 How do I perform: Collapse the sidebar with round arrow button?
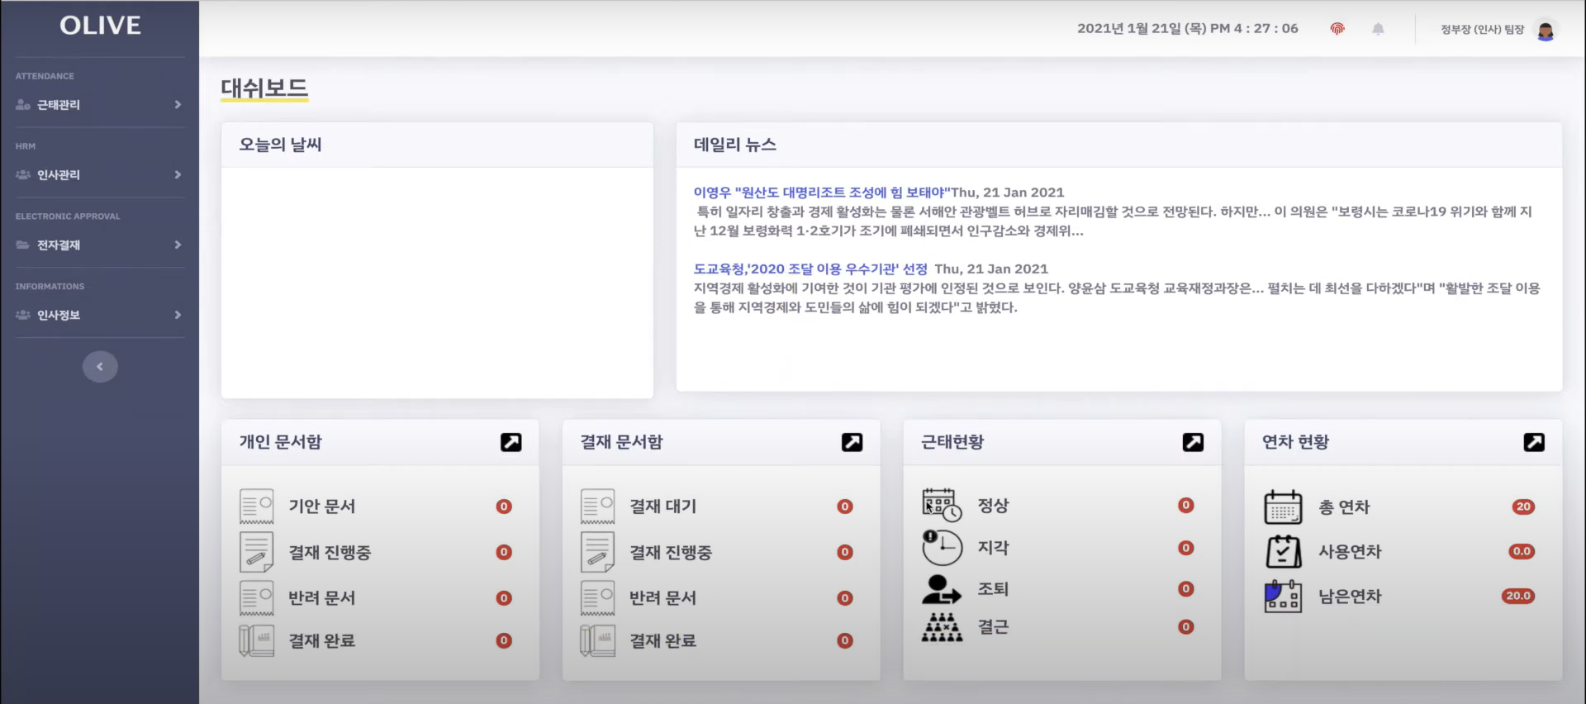point(100,367)
